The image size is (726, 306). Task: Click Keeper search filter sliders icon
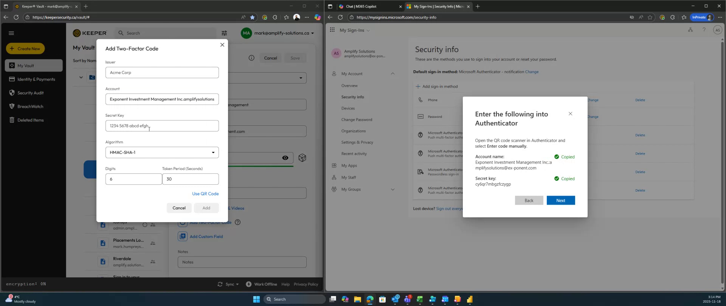pos(224,33)
